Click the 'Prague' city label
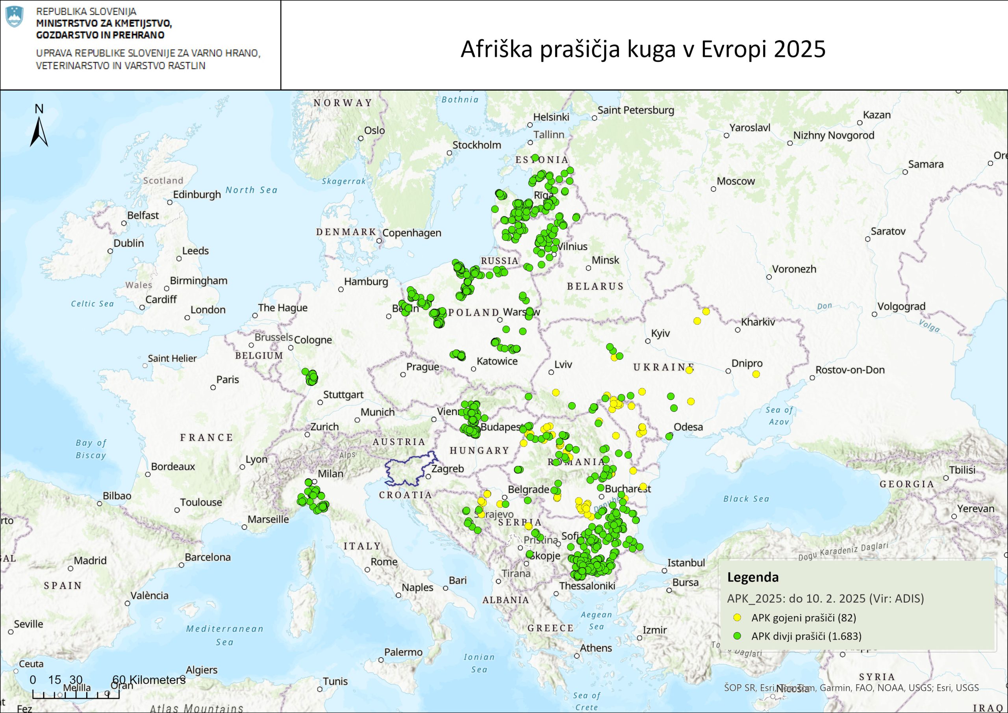This screenshot has height=713, width=1008. [423, 367]
